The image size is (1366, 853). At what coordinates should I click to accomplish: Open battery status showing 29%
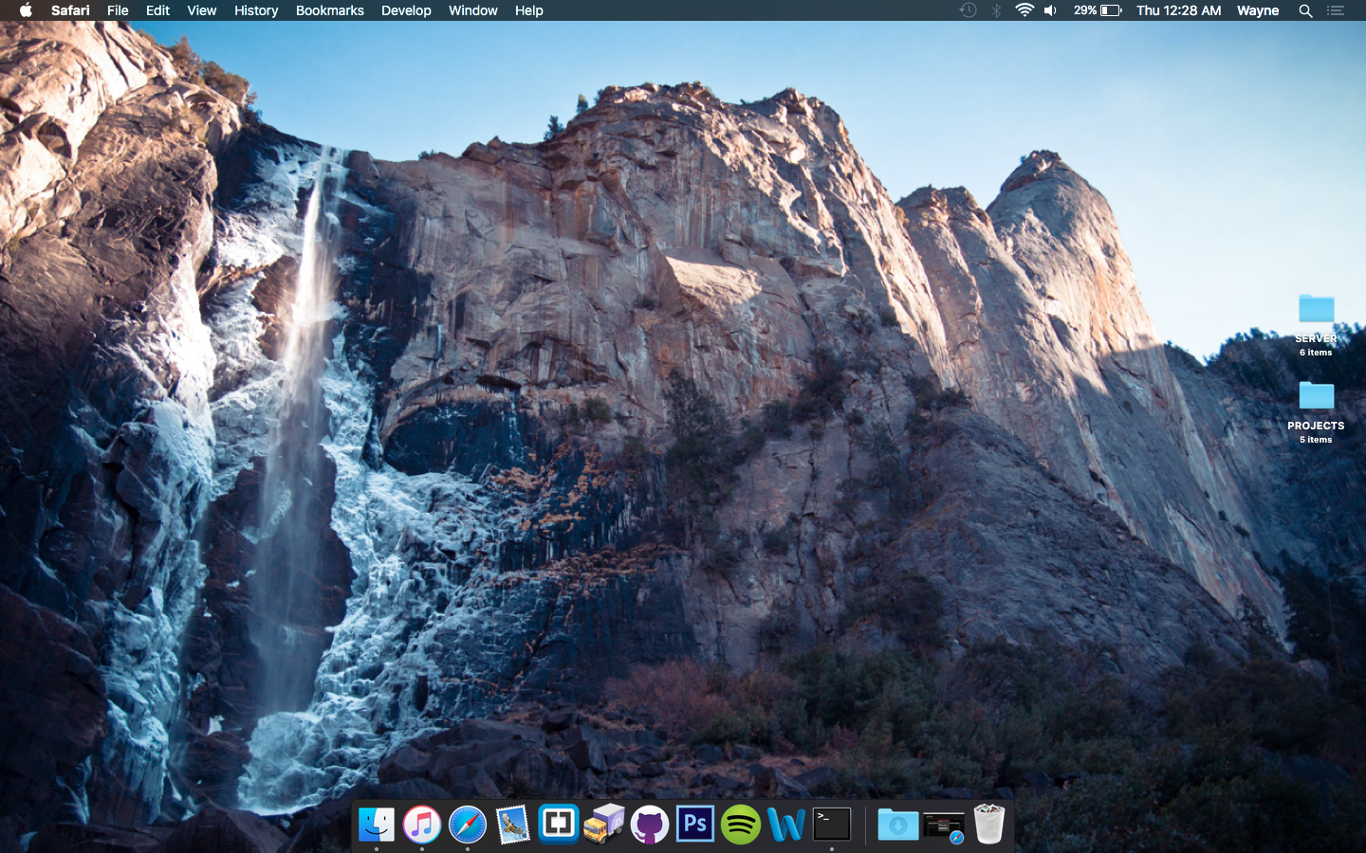pos(1098,10)
